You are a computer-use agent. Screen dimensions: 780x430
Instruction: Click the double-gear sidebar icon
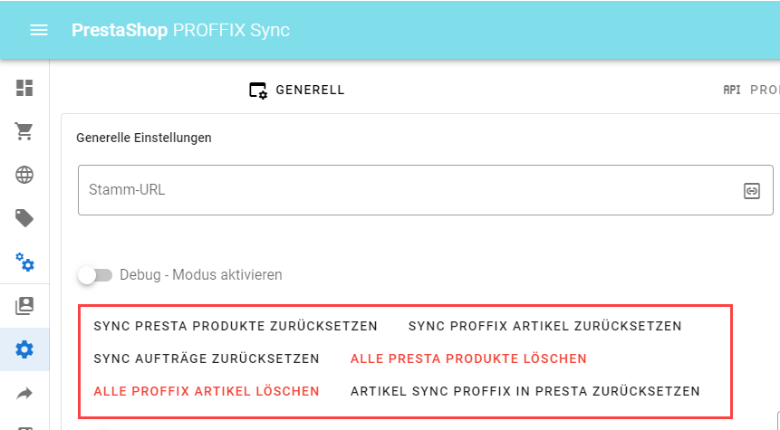point(24,263)
